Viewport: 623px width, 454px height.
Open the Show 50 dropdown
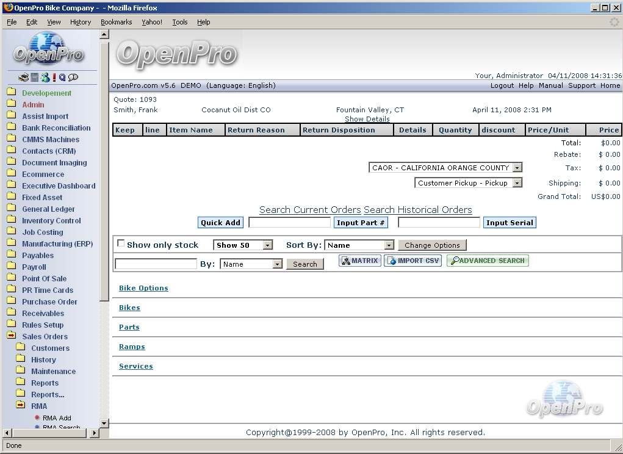[242, 245]
